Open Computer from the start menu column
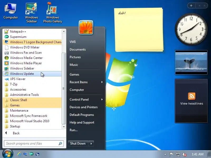 tap(77, 90)
